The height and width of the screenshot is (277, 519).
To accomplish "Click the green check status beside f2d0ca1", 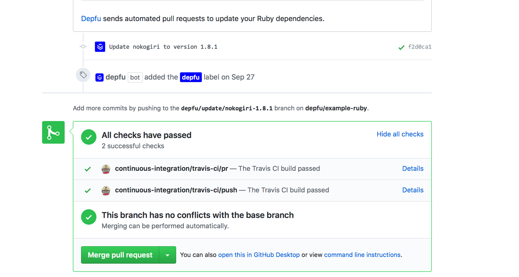I will (402, 47).
